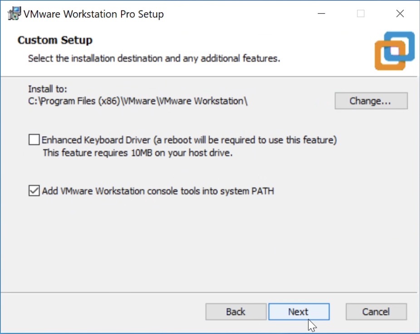Cancel the VMware installation
The image size is (420, 334).
coord(376,312)
